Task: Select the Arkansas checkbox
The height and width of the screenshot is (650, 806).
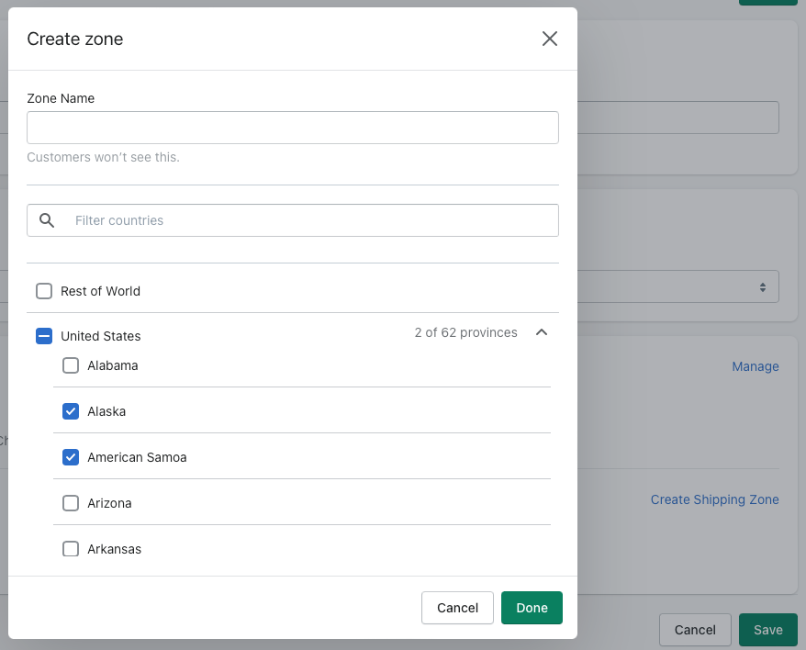Action: [x=71, y=549]
